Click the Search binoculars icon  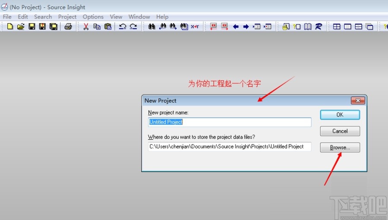click(x=152, y=26)
